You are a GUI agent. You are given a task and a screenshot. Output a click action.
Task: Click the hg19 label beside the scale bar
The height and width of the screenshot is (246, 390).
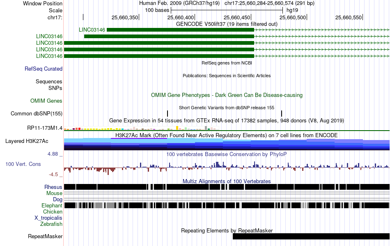(292, 10)
